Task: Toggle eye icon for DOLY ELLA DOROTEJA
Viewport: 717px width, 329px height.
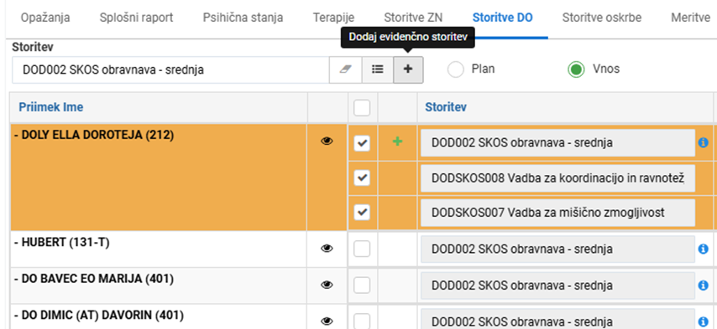Action: coord(327,141)
